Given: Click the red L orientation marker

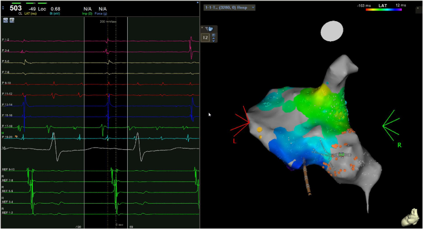Looking at the screenshot, I should coord(240,122).
